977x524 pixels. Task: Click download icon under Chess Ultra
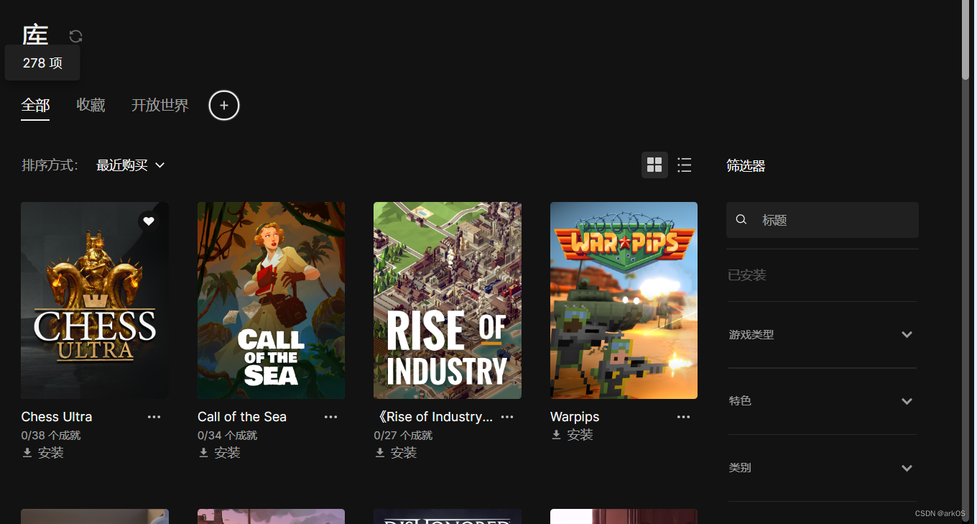[27, 453]
